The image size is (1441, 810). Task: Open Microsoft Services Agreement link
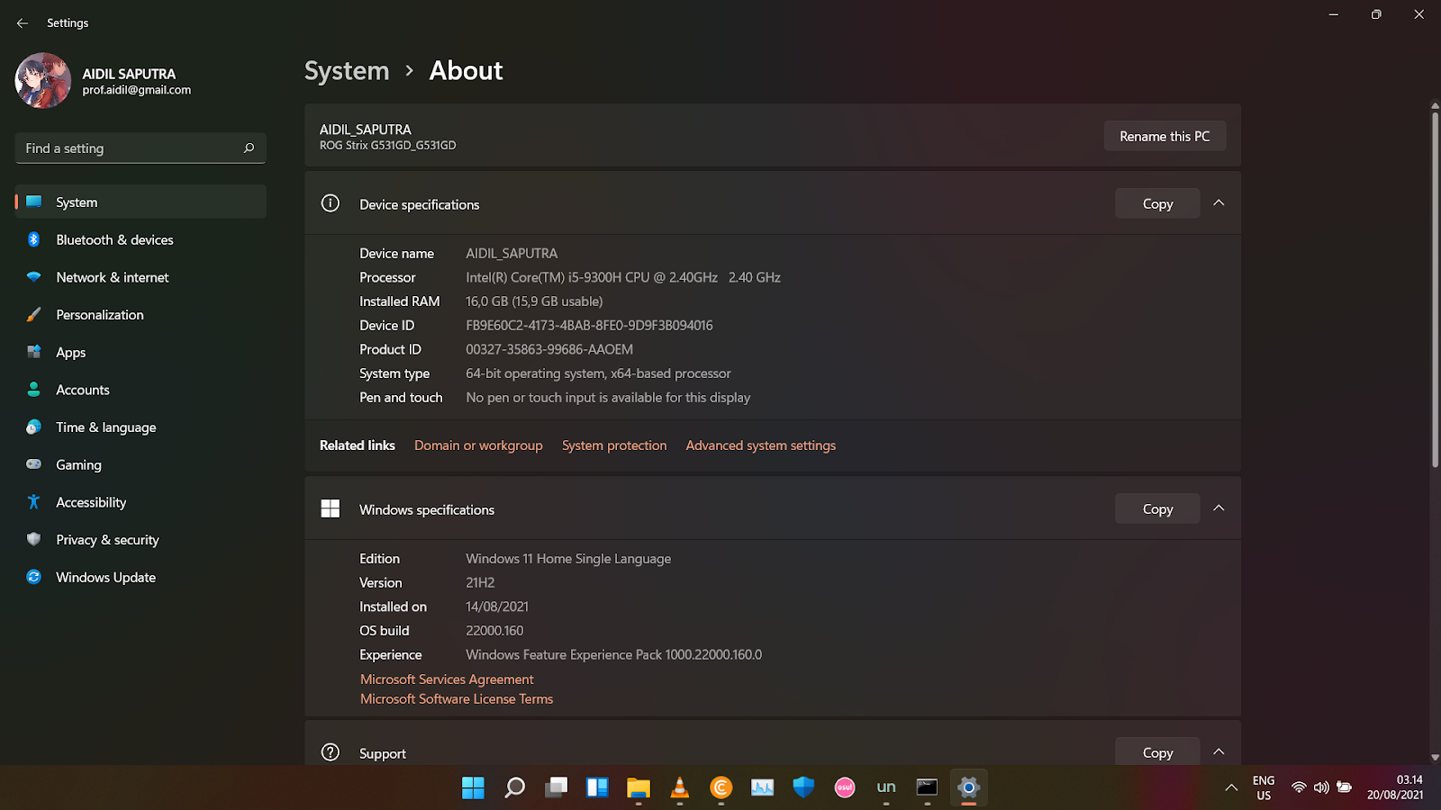point(447,679)
